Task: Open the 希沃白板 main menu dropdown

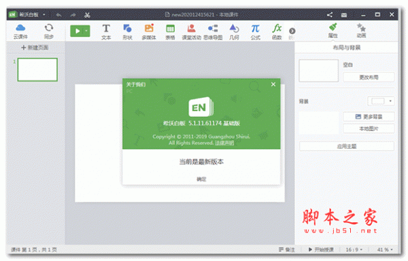Action: [x=44, y=14]
